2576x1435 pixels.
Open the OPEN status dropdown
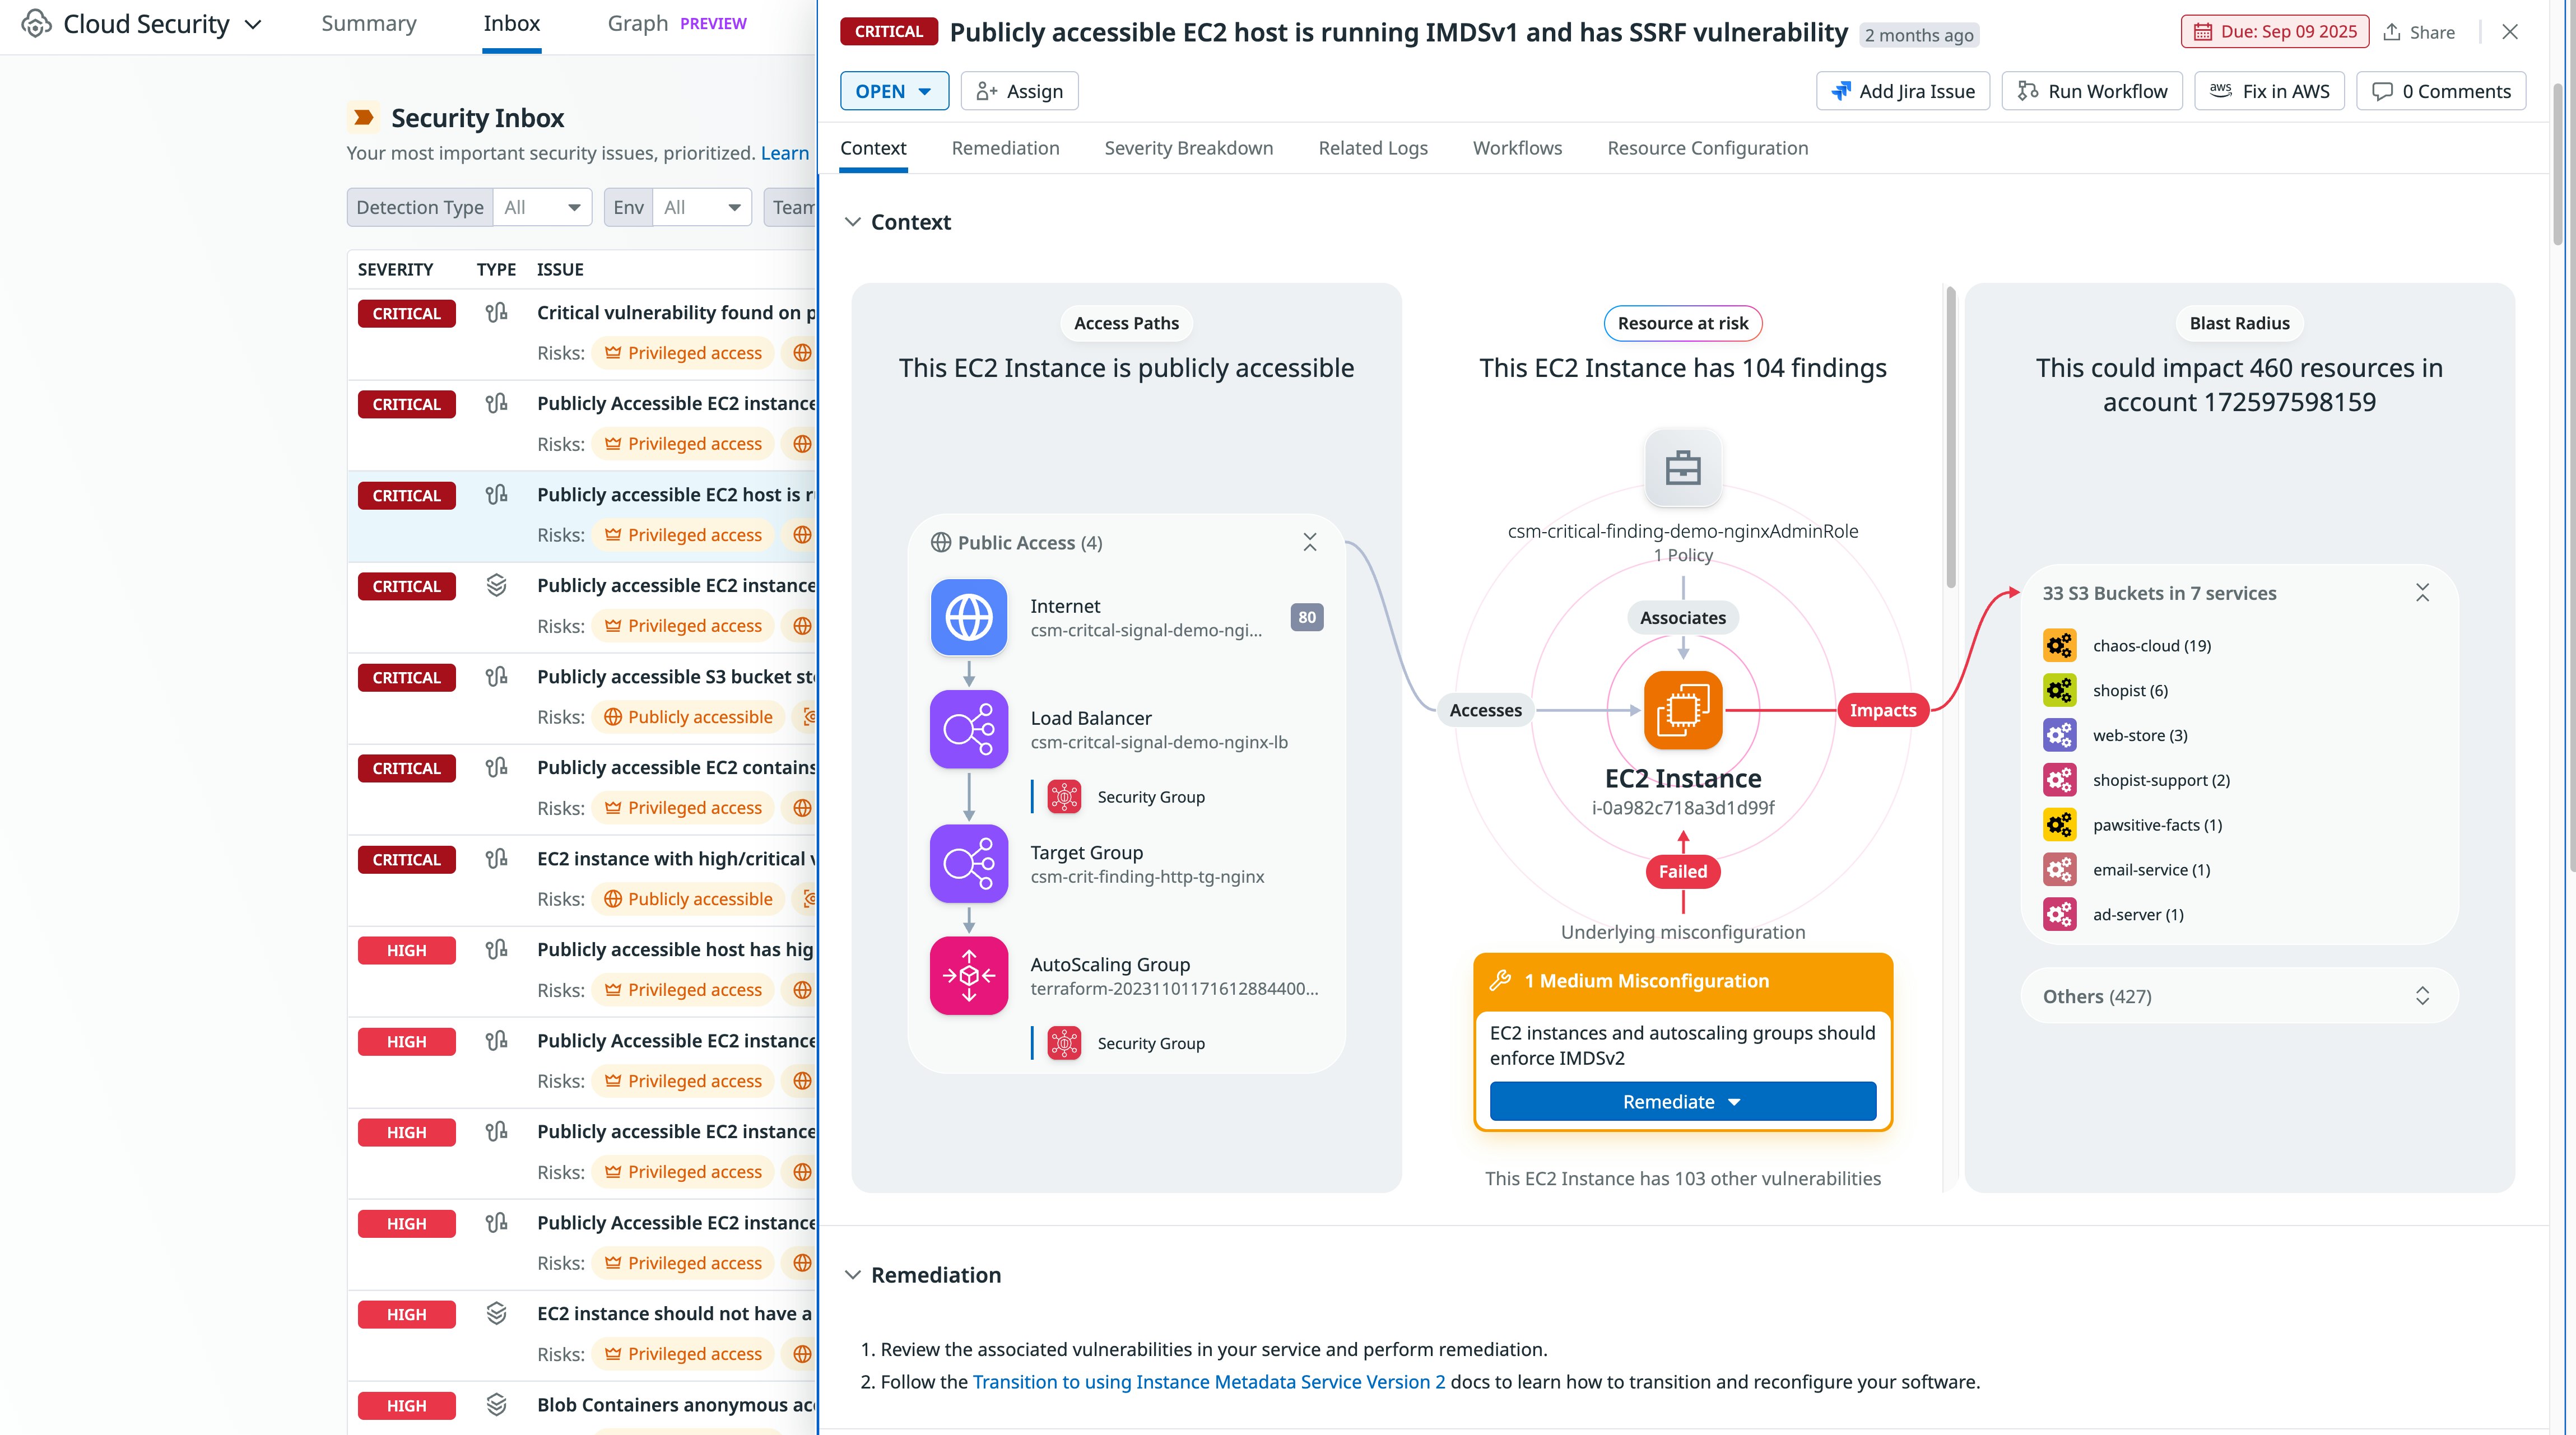893,91
